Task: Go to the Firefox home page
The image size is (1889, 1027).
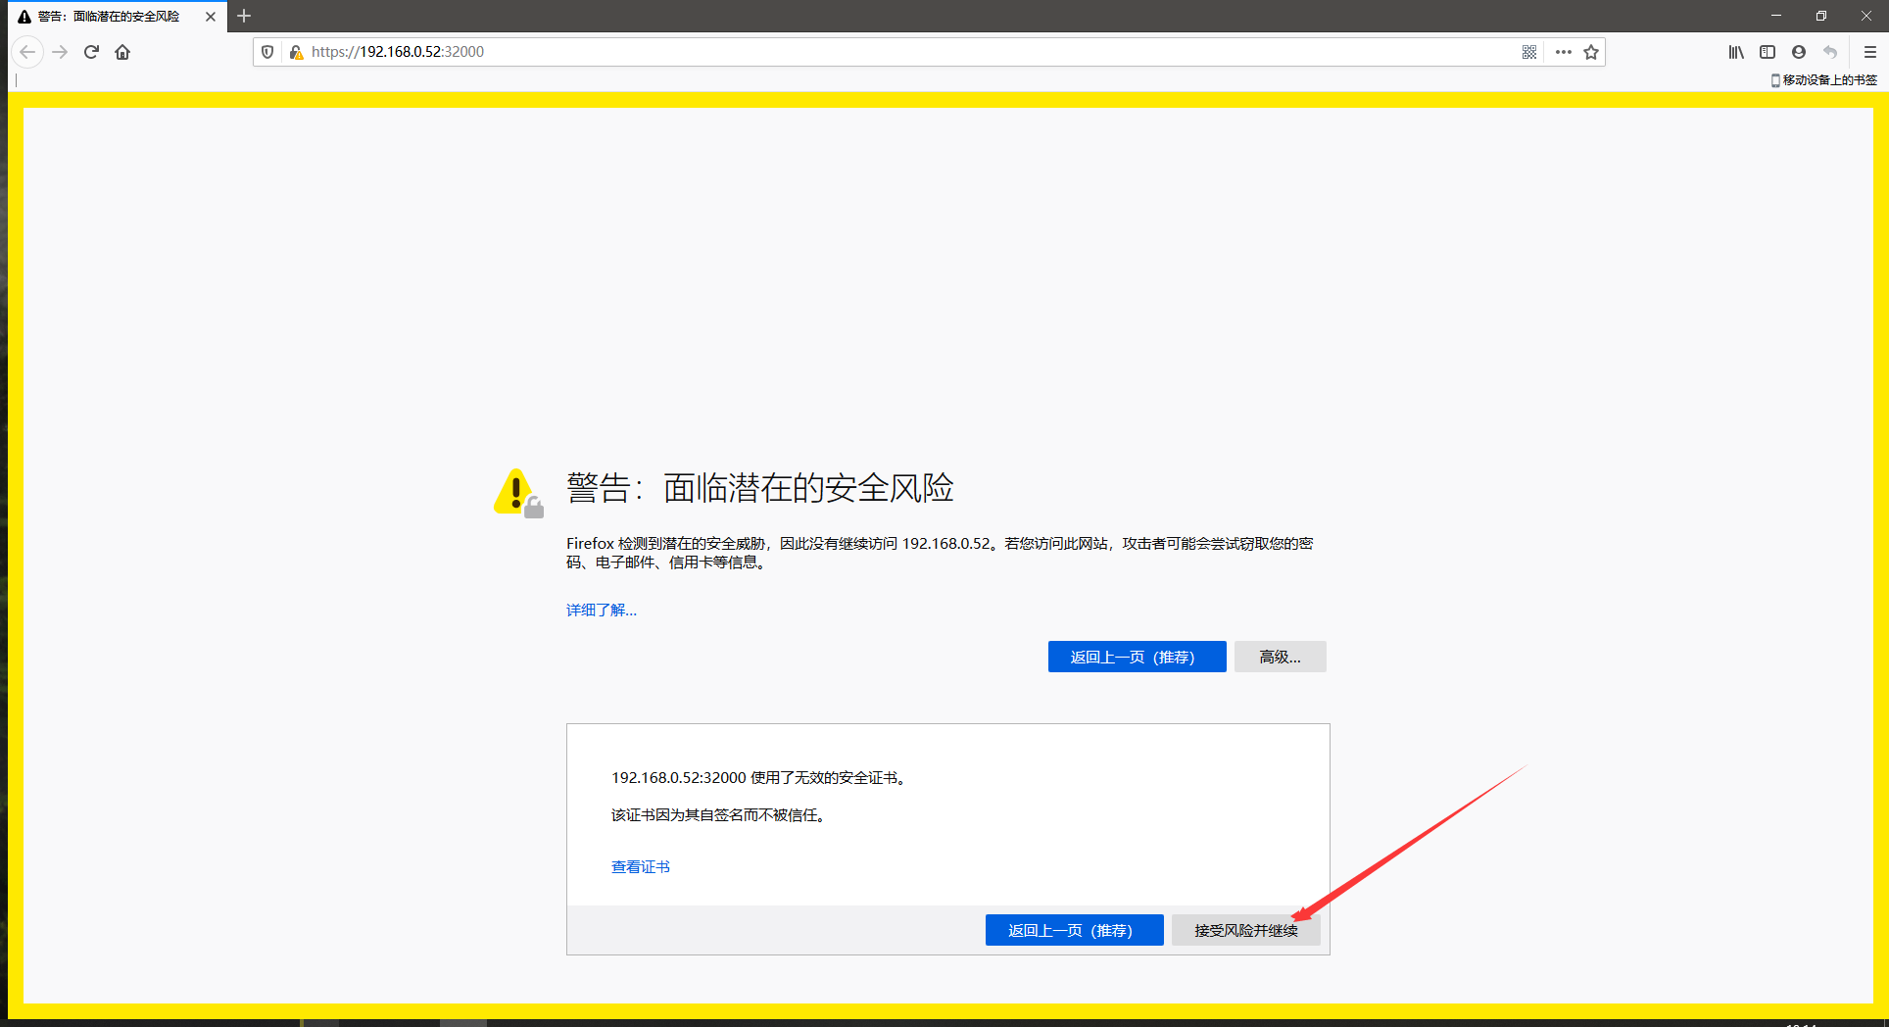Action: click(122, 52)
